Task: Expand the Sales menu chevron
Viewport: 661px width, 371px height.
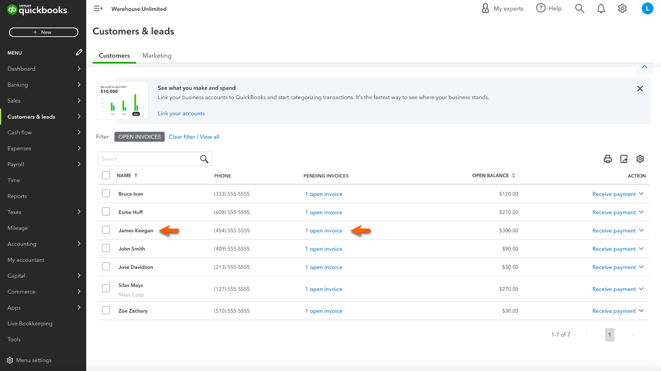Action: (79, 101)
